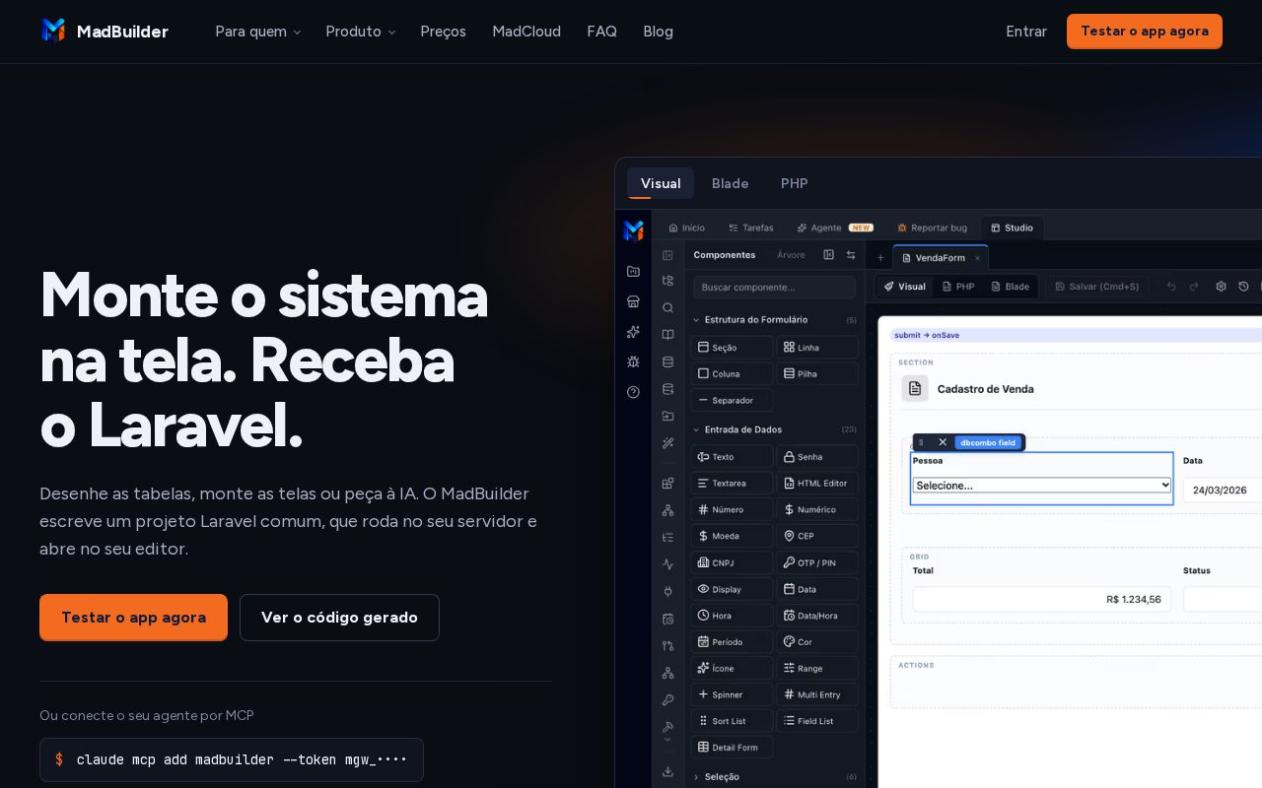Click the collapse panel icon beside Árvore
Screen dimensions: 1262x788
pyautogui.click(x=828, y=255)
